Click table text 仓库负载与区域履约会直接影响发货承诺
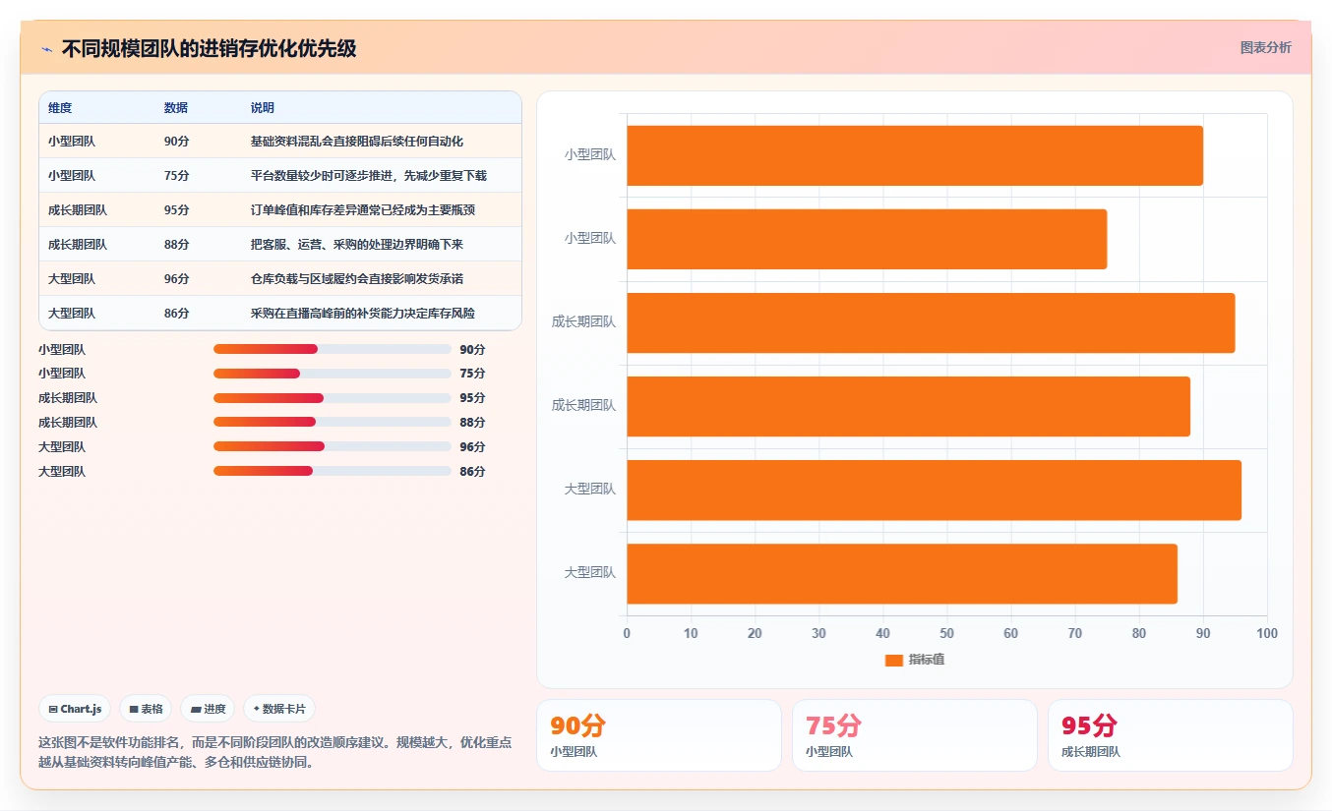This screenshot has width=1332, height=811. tap(357, 279)
